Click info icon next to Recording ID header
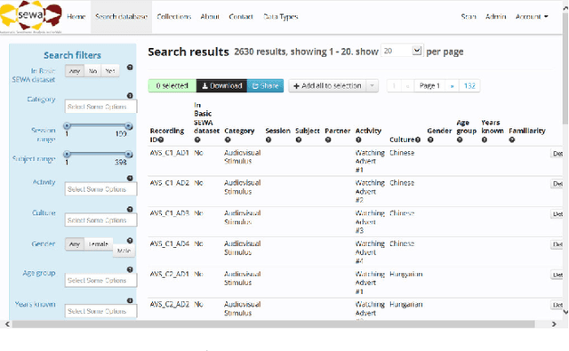Viewport: 569px width, 351px height. tap(161, 140)
